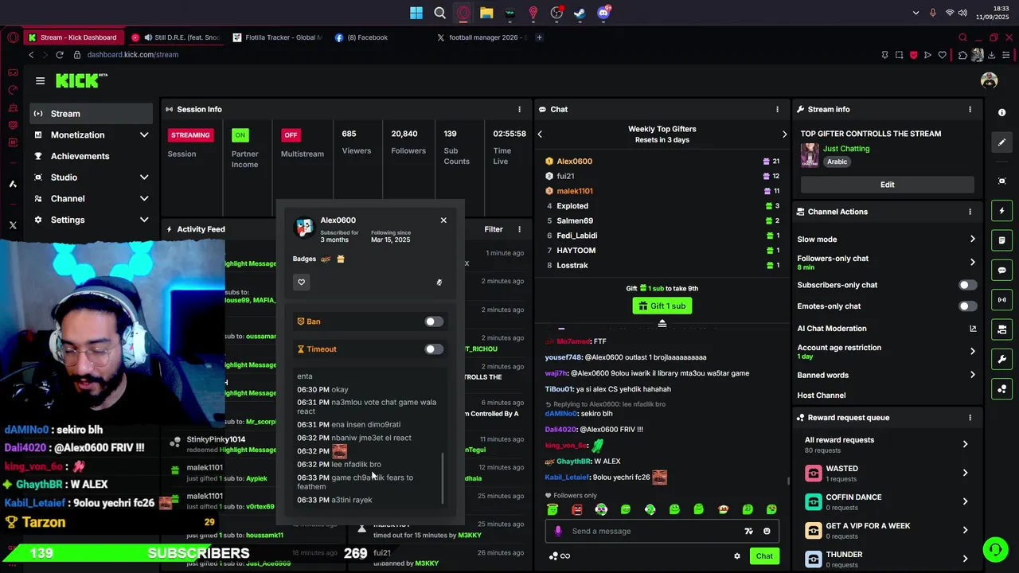Click the info icon at top right sidebar

coord(1002,113)
